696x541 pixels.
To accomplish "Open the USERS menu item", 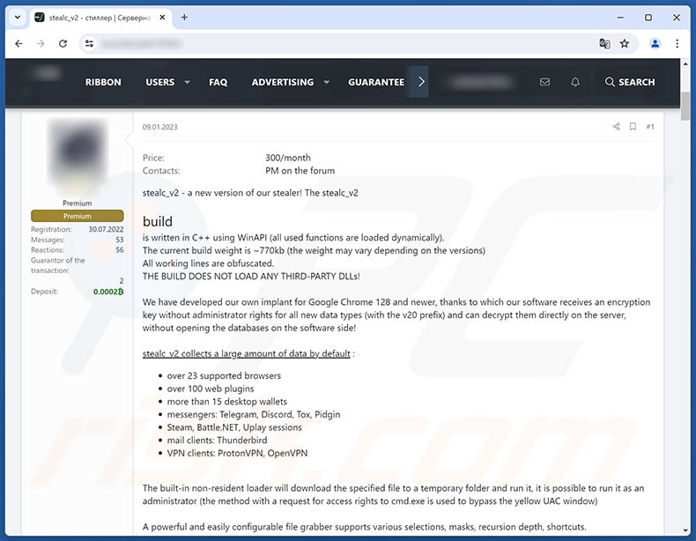I will click(160, 82).
